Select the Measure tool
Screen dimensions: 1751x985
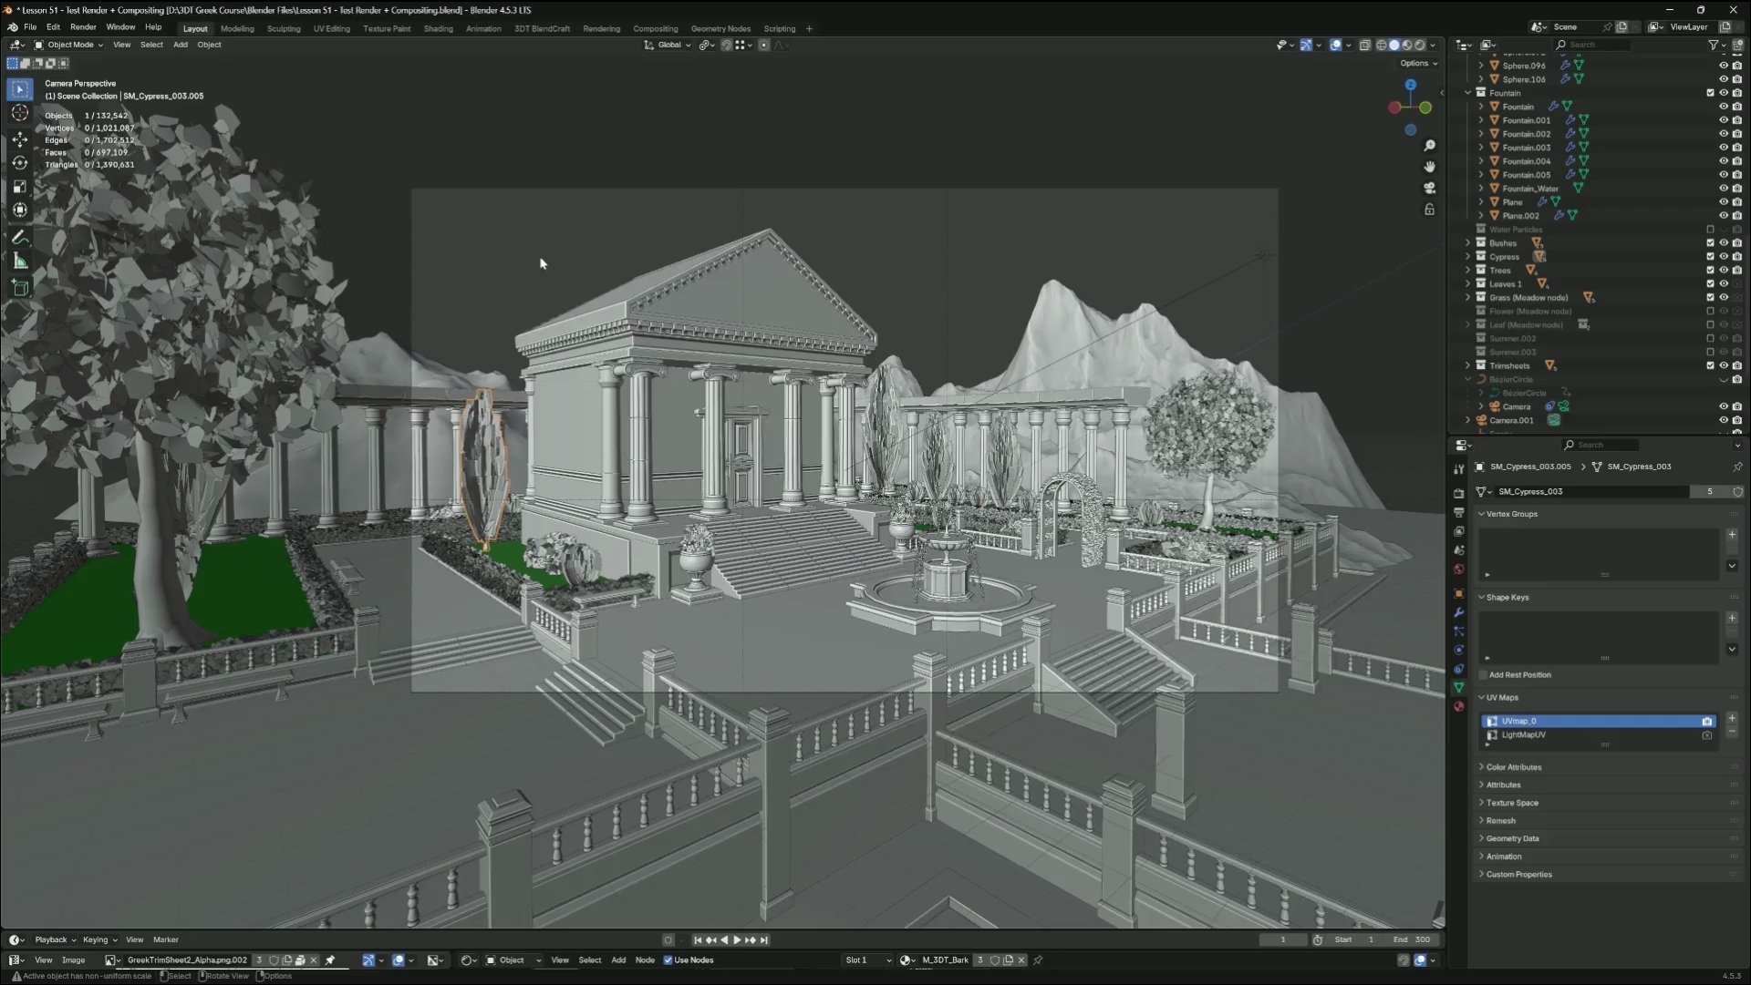coord(19,262)
